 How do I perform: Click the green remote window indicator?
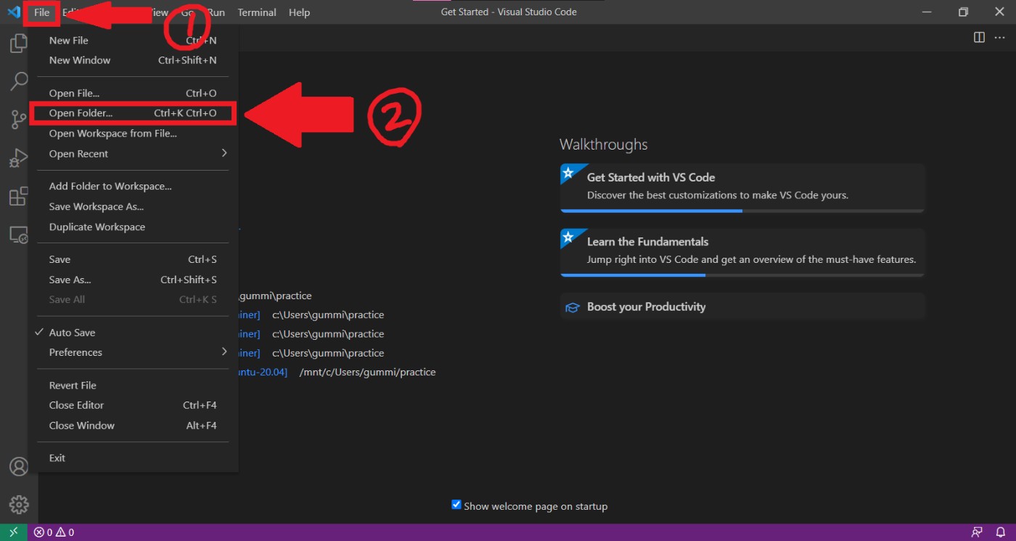tap(14, 532)
